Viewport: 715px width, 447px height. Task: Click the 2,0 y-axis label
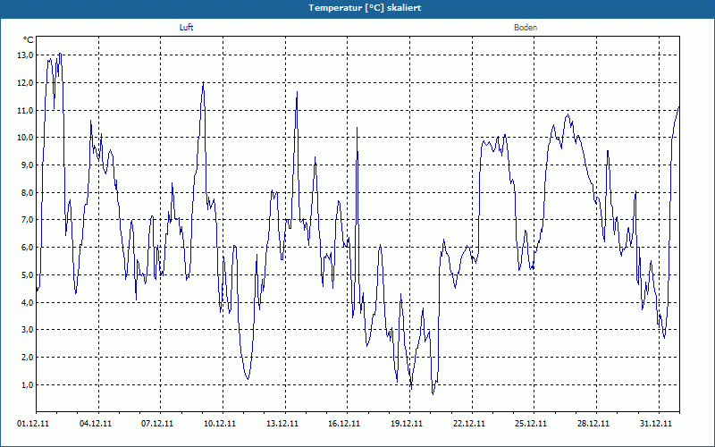[28, 357]
